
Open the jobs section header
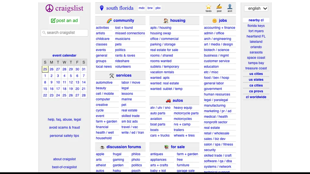pyautogui.click(x=223, y=21)
